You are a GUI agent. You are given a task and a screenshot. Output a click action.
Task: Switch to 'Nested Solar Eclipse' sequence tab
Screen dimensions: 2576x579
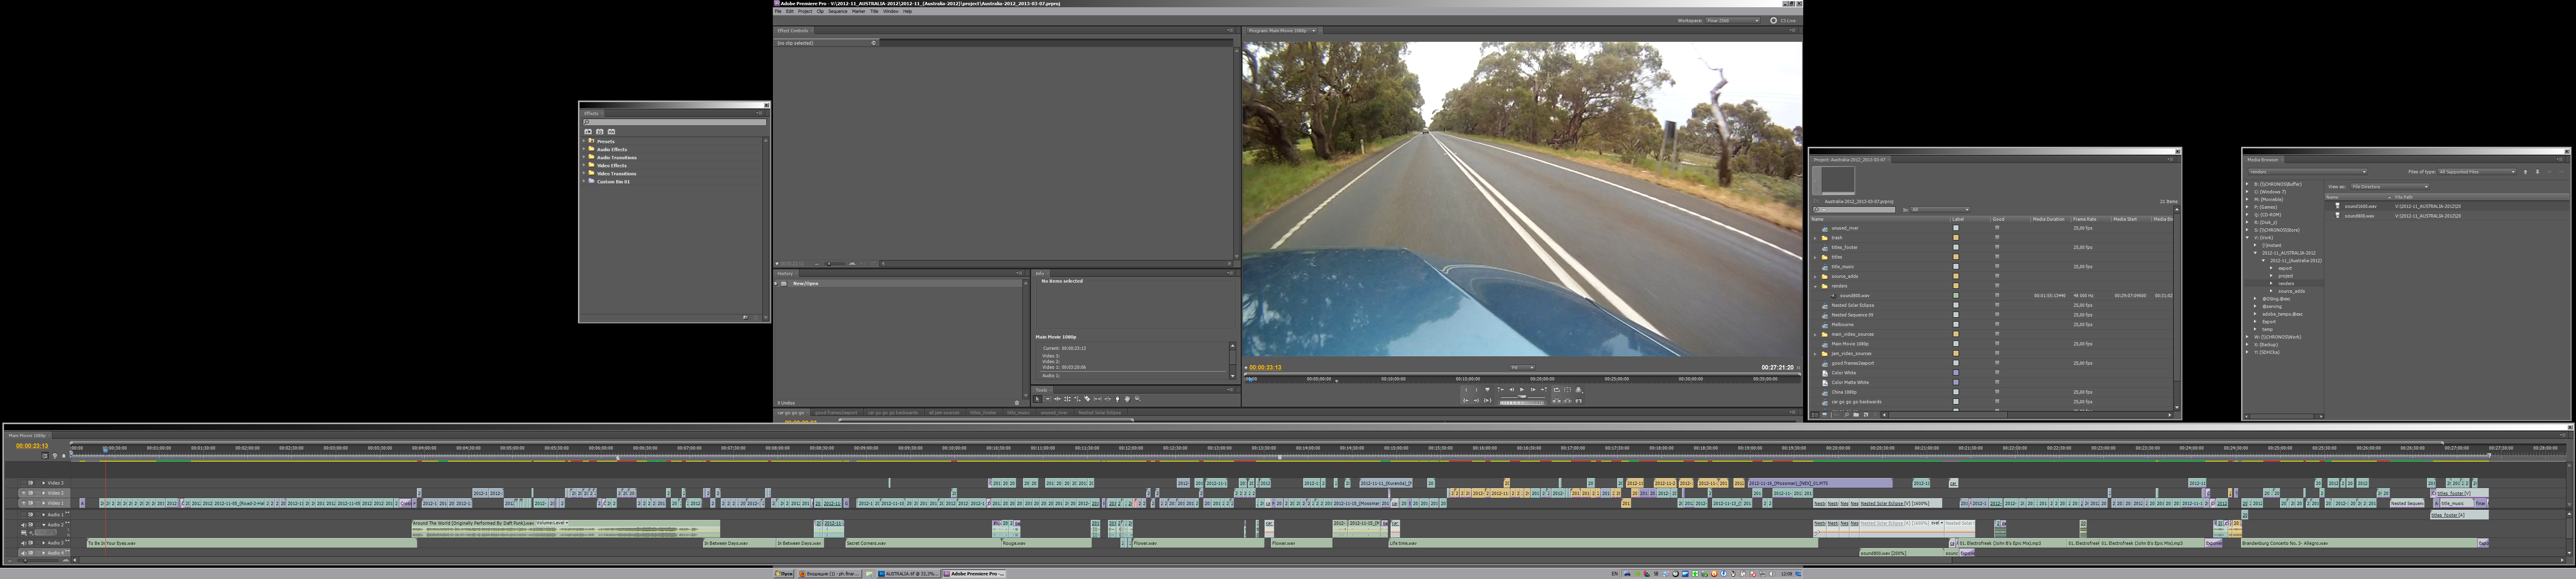pyautogui.click(x=1100, y=412)
